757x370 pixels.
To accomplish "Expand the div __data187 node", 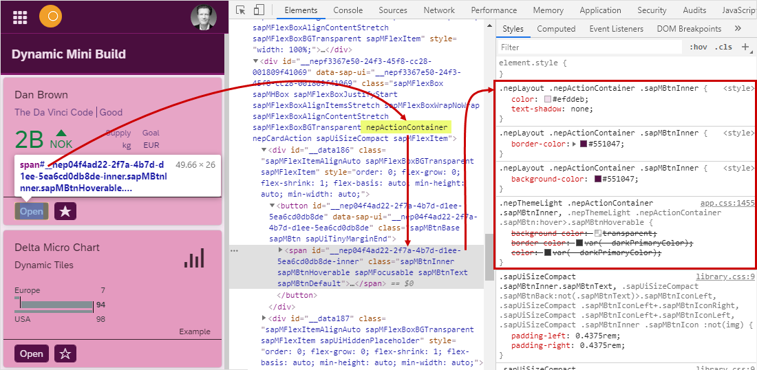I will pyautogui.click(x=264, y=318).
